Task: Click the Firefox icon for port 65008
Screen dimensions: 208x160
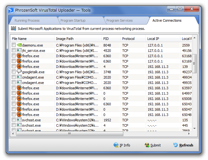Action: (x=19, y=98)
